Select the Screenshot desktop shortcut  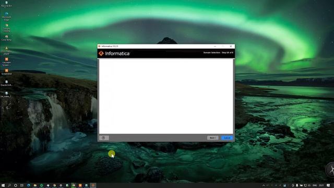tap(6, 72)
